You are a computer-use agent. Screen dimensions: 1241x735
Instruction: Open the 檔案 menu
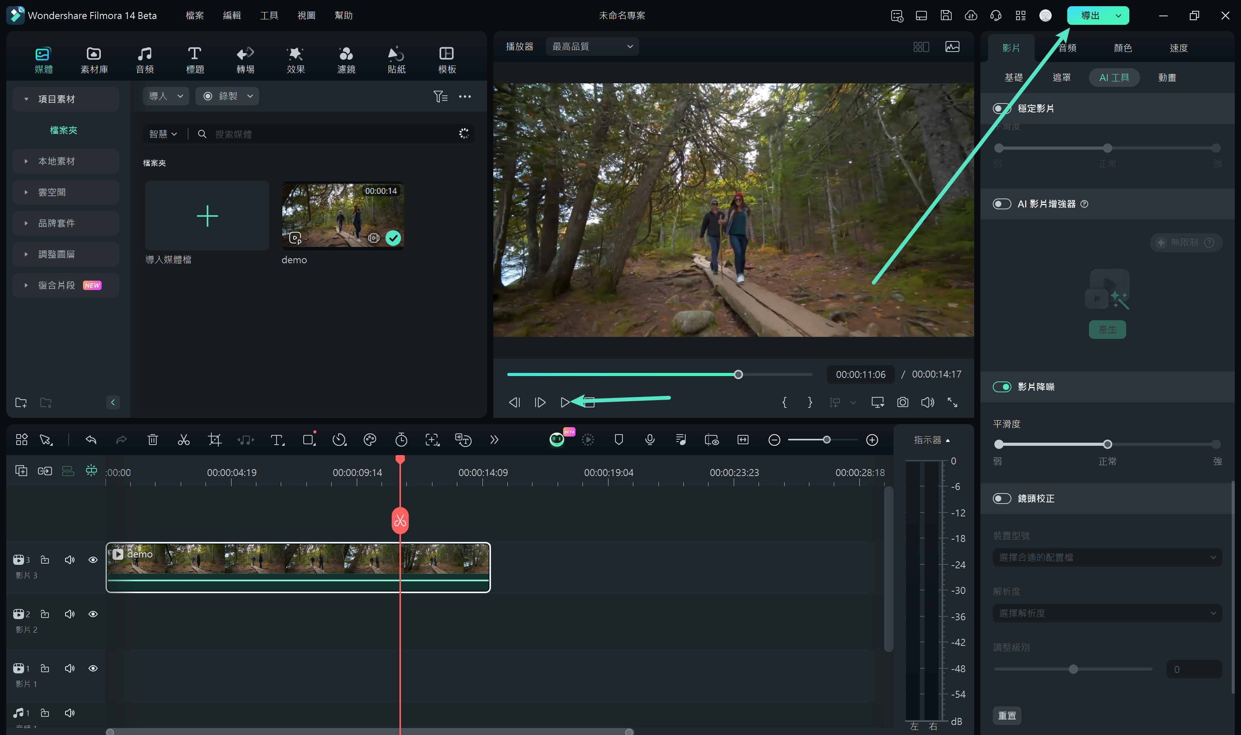[195, 16]
